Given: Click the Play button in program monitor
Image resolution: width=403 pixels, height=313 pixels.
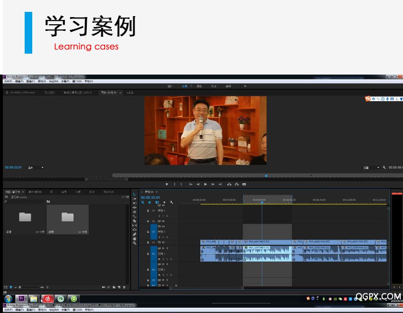Looking at the screenshot, I should [x=205, y=184].
